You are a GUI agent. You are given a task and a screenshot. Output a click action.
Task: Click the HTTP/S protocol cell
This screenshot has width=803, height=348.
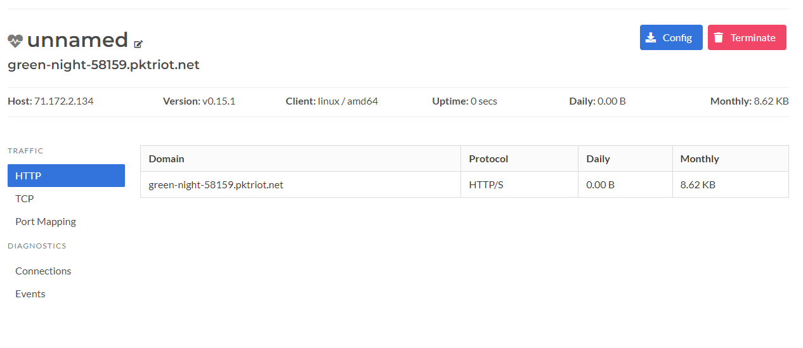[x=486, y=185]
